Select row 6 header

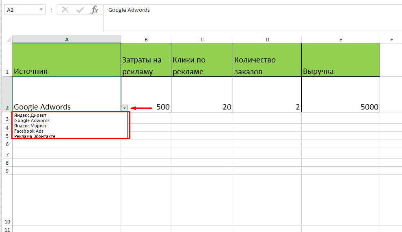coord(7,144)
